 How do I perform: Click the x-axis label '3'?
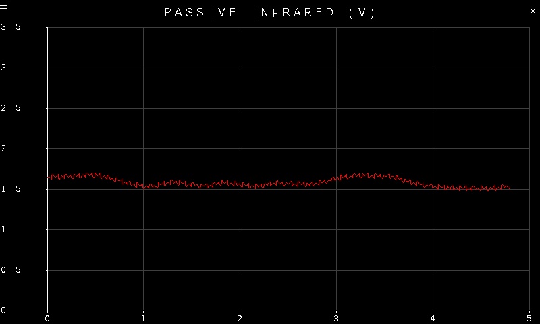tap(336, 319)
